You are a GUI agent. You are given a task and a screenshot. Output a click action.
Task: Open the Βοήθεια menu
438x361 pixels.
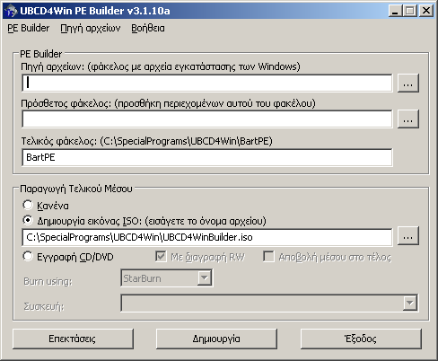tap(148, 28)
